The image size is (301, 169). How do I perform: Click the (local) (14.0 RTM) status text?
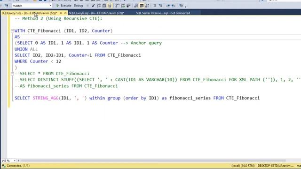pos(243,166)
